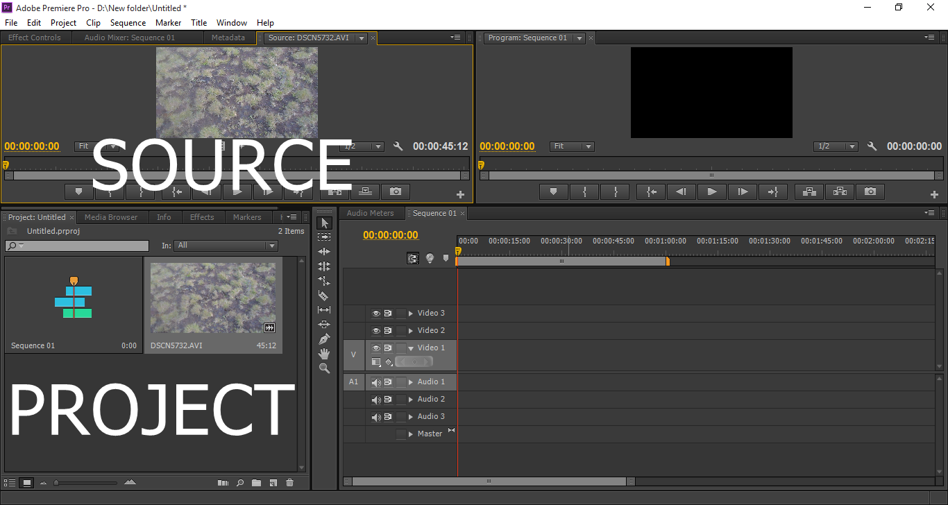Open the In: All filter dropdown
This screenshot has height=505, width=948.
click(x=226, y=246)
